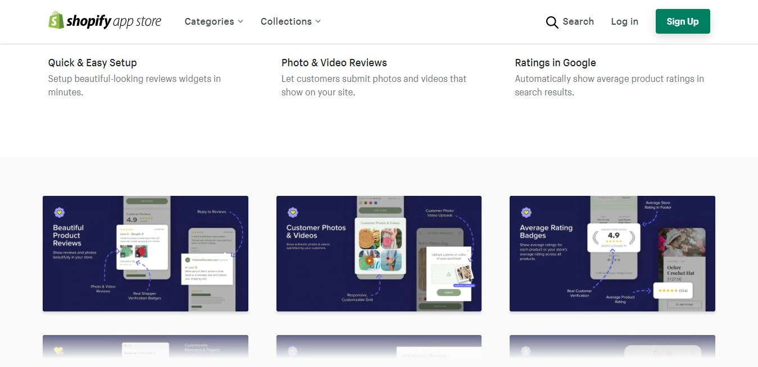Click the Shopify bag logo icon
The image size is (758, 367).
[56, 20]
